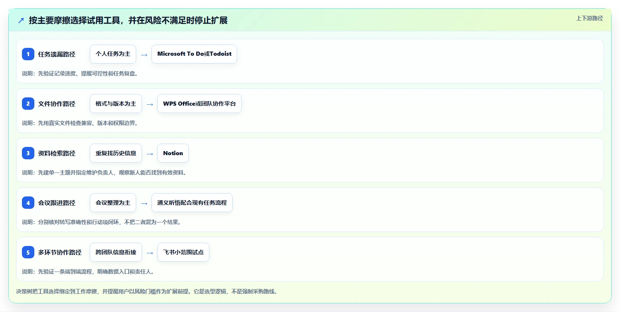This screenshot has height=312, width=620.
Task: Click the 文件协作路径 title
Action: pos(57,104)
